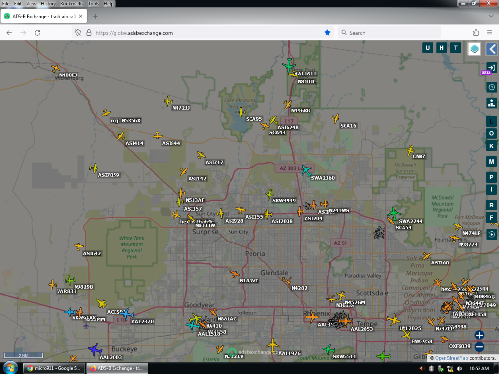This screenshot has height=374, width=499.
Task: Click the browser Search box
Action: click(389, 33)
